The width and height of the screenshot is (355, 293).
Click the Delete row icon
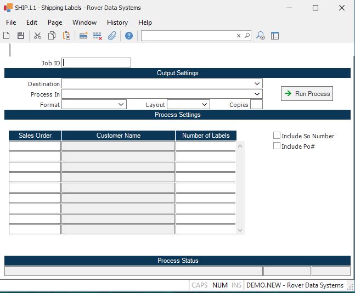tap(98, 36)
